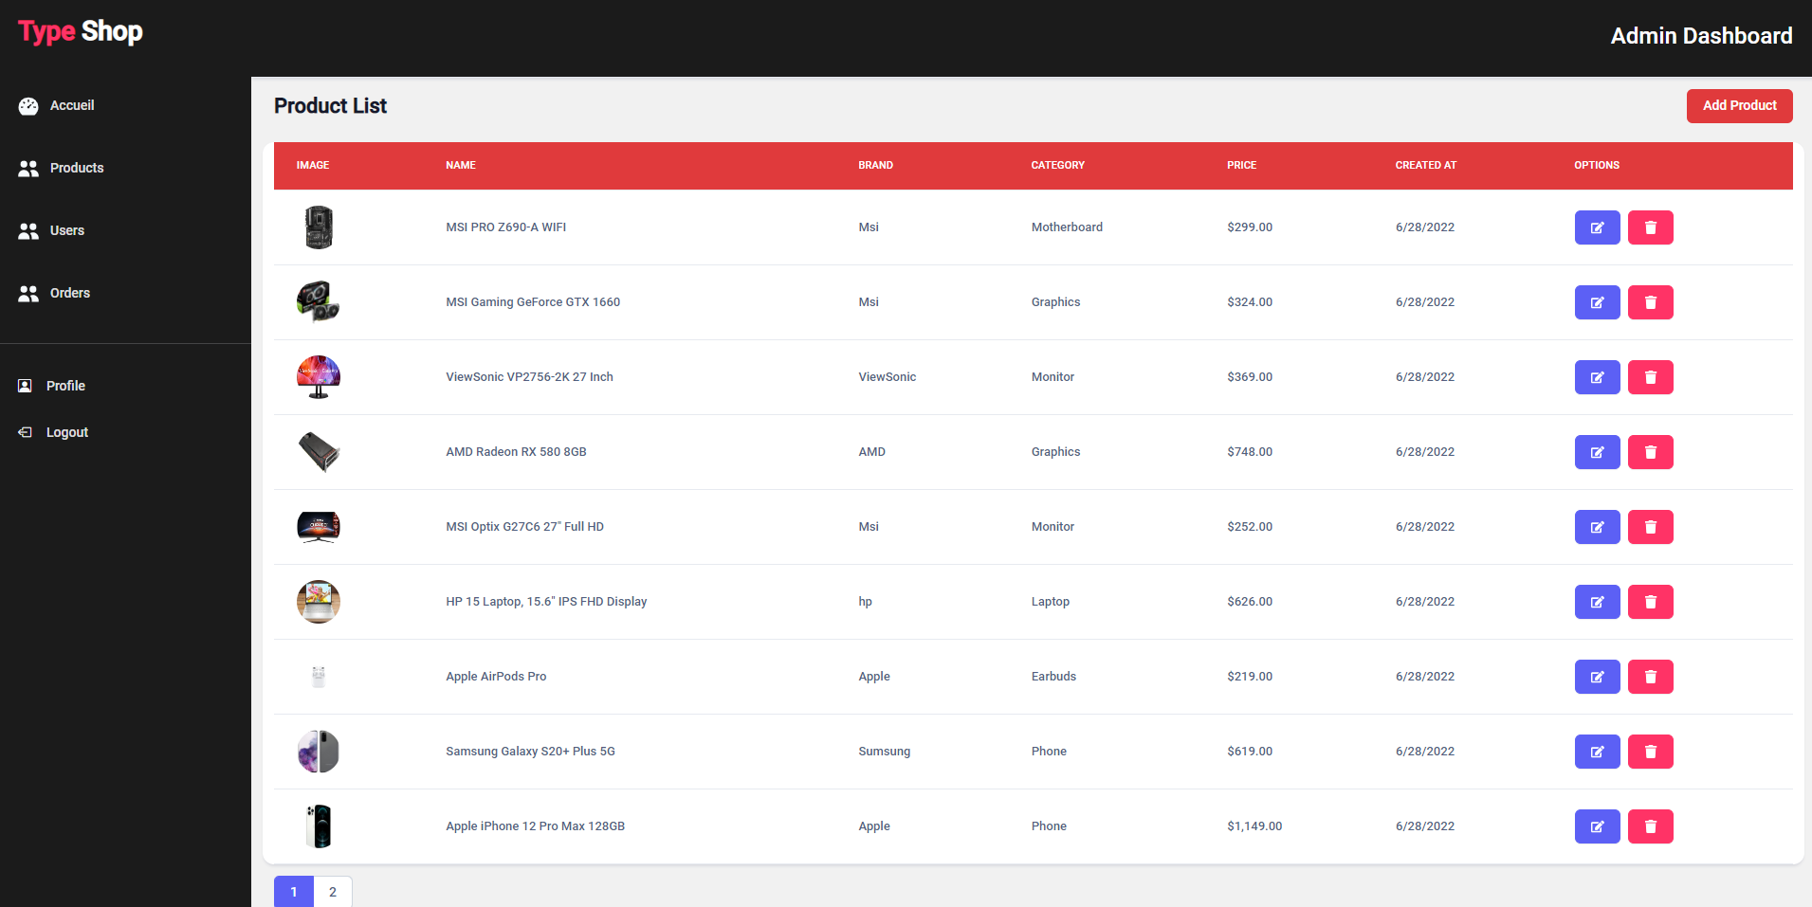The width and height of the screenshot is (1812, 907).
Task: Edit the MSI Optix G27C6 monitor
Action: tap(1597, 527)
